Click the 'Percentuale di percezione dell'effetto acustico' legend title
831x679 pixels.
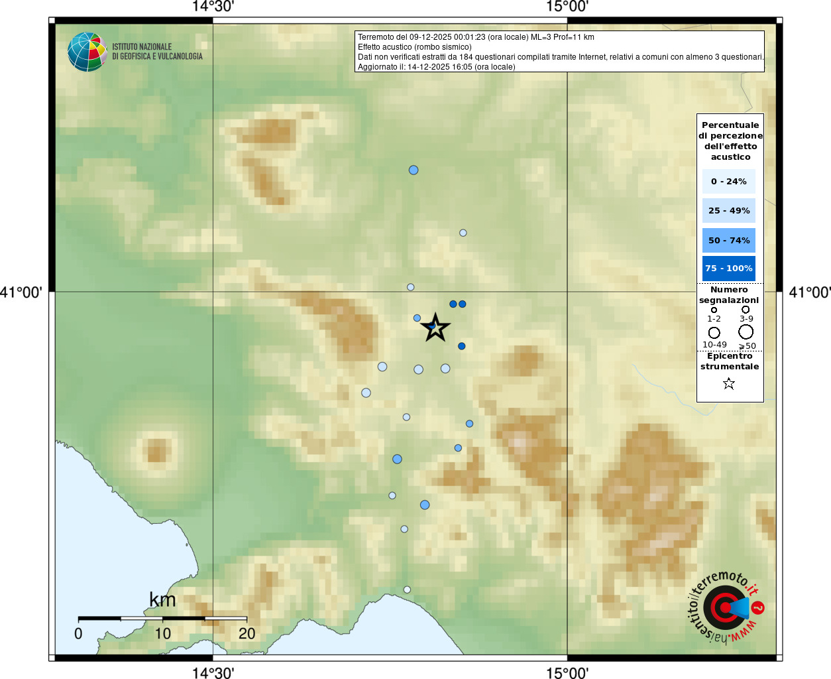click(730, 141)
